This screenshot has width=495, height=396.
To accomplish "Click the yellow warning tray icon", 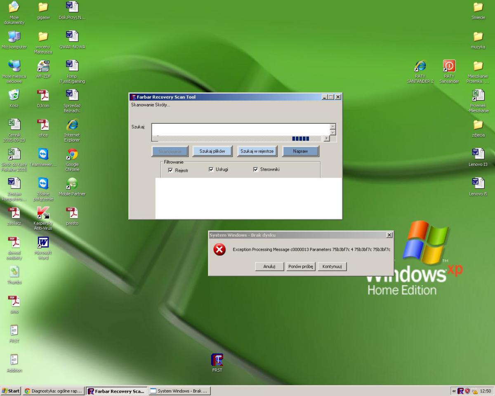I will coord(474,391).
